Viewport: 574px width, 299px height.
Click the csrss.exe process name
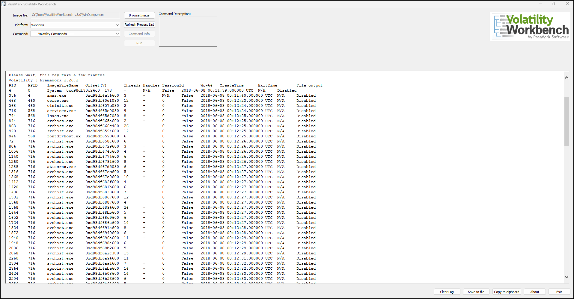pos(58,101)
